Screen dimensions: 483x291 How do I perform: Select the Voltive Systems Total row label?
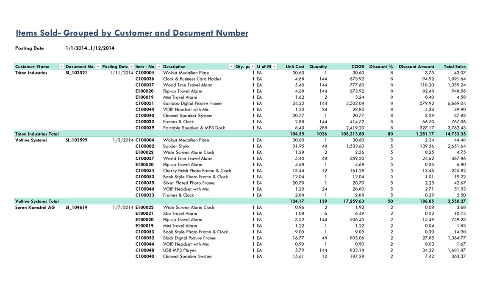click(x=37, y=201)
